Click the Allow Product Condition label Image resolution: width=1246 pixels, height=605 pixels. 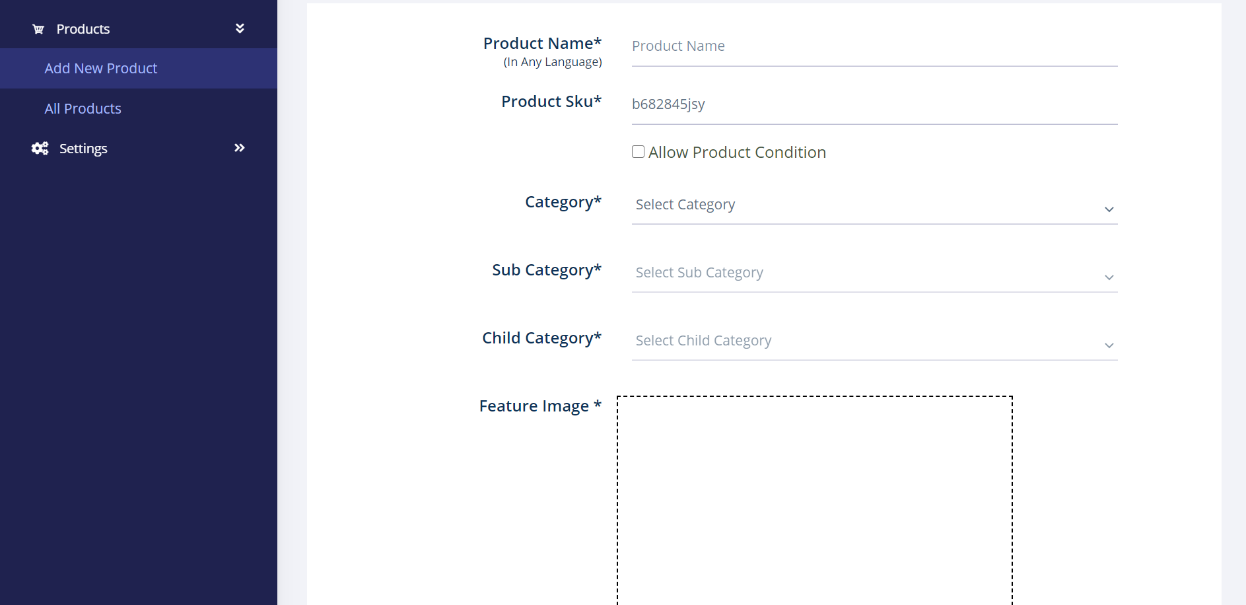[737, 153]
